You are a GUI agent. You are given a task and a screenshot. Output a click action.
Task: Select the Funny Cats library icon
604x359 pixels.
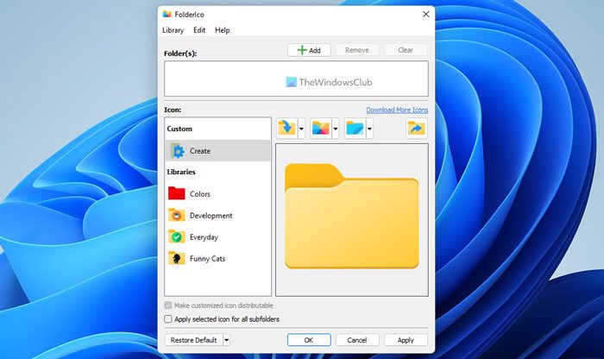[176, 258]
